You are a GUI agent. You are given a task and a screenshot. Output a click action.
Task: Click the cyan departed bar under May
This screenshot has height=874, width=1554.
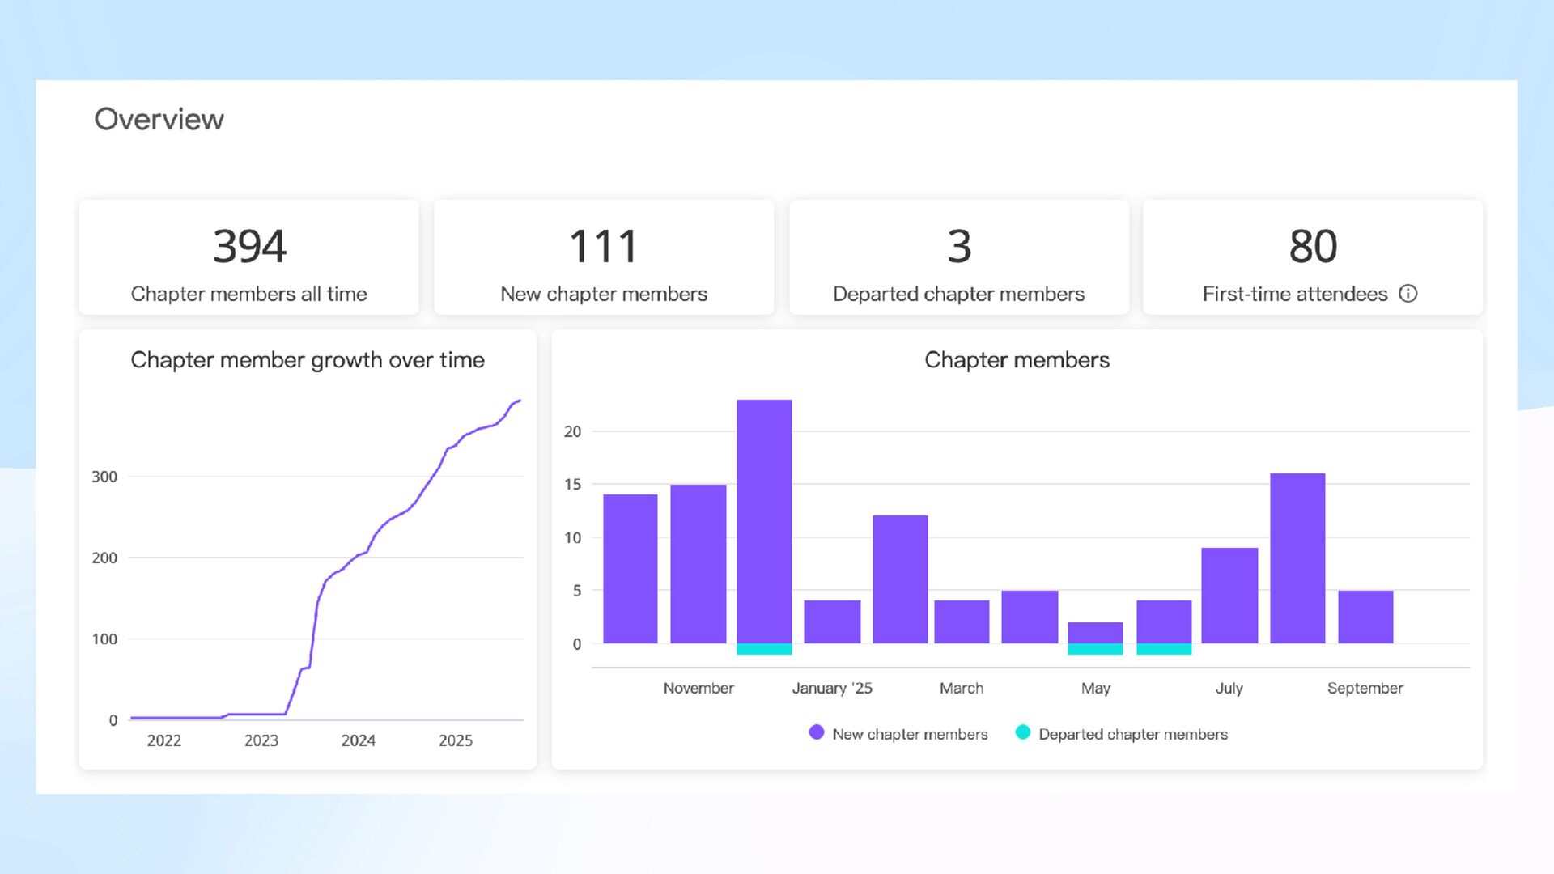(x=1095, y=649)
